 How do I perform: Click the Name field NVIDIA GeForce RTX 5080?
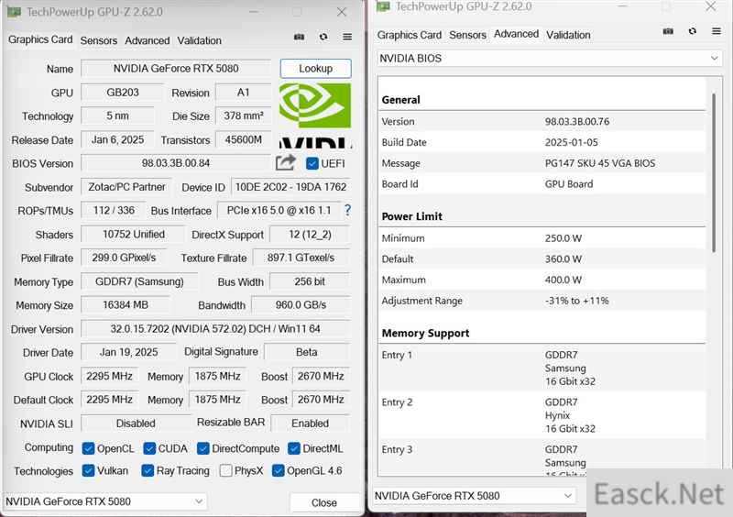click(176, 69)
